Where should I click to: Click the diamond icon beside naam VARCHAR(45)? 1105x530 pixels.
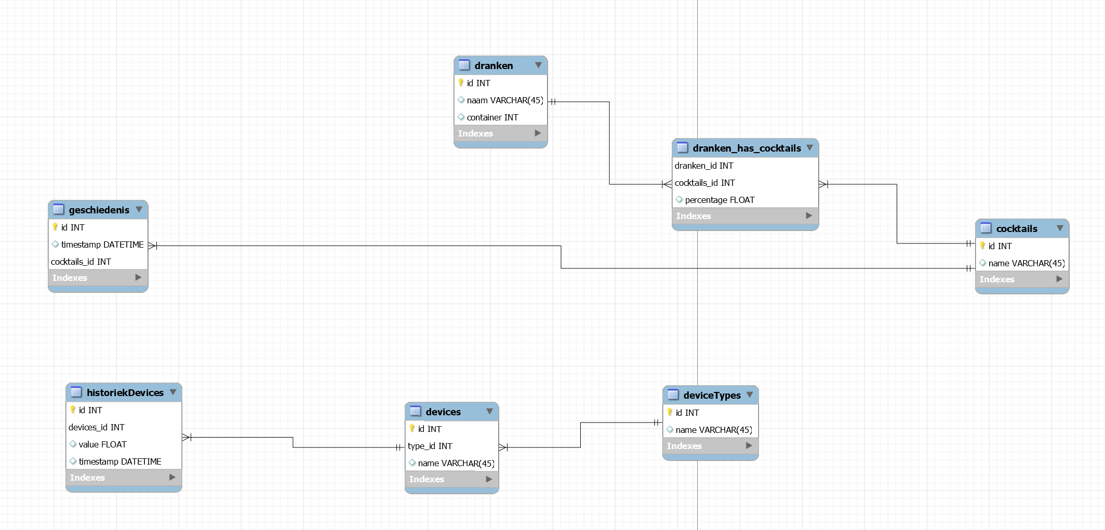[x=461, y=100]
